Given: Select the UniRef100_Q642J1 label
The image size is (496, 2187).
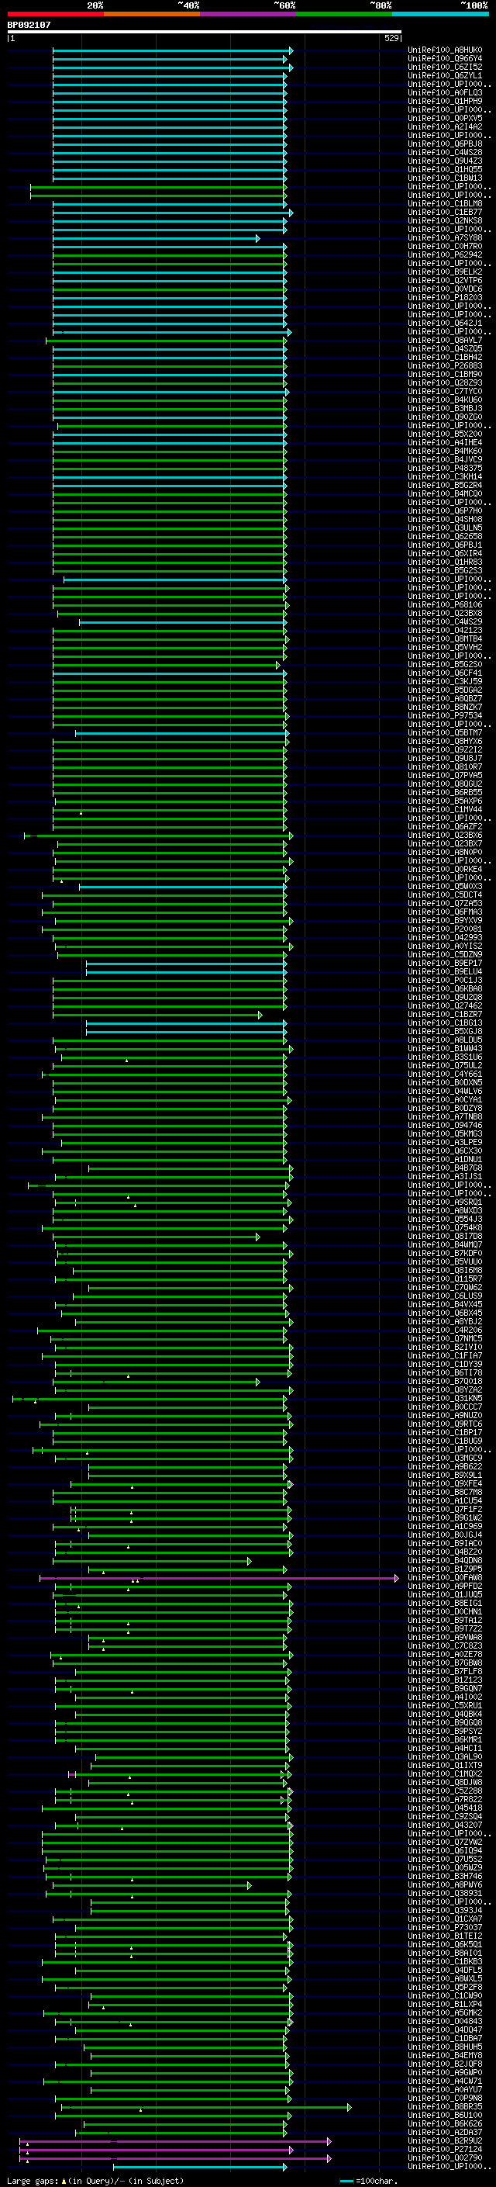Looking at the screenshot, I should [x=445, y=324].
